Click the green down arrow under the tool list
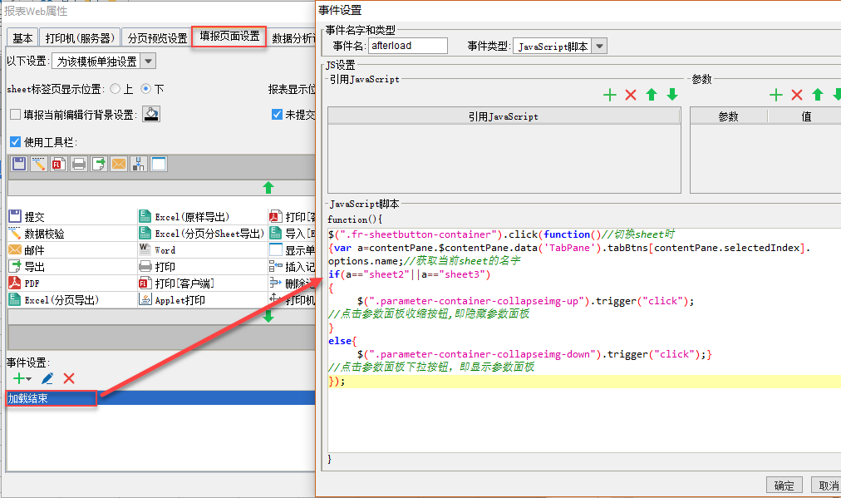 (x=268, y=317)
